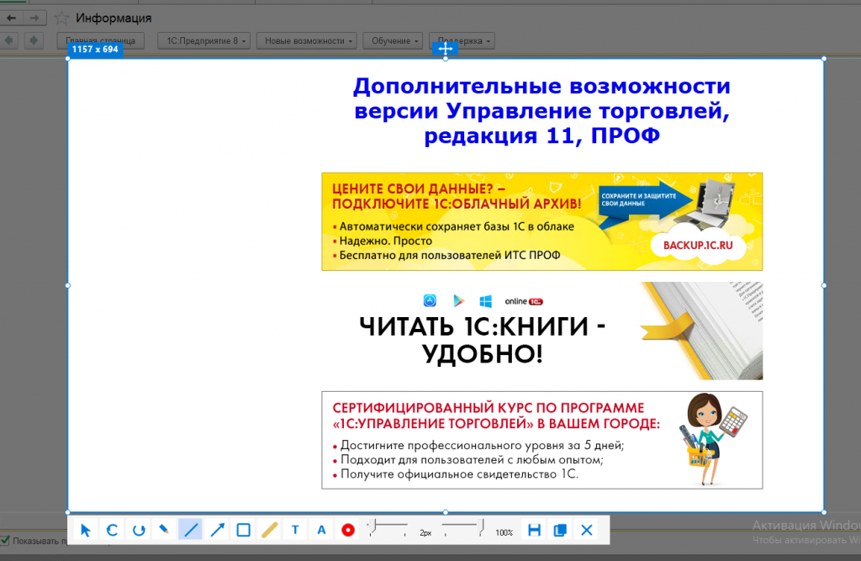Go to previous page in the navigation bar

point(9,40)
